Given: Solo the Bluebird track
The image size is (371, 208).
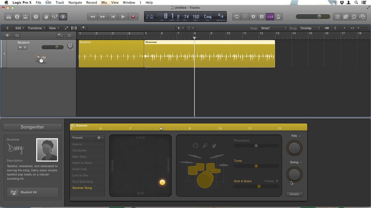Looking at the screenshot, I should pos(25,47).
